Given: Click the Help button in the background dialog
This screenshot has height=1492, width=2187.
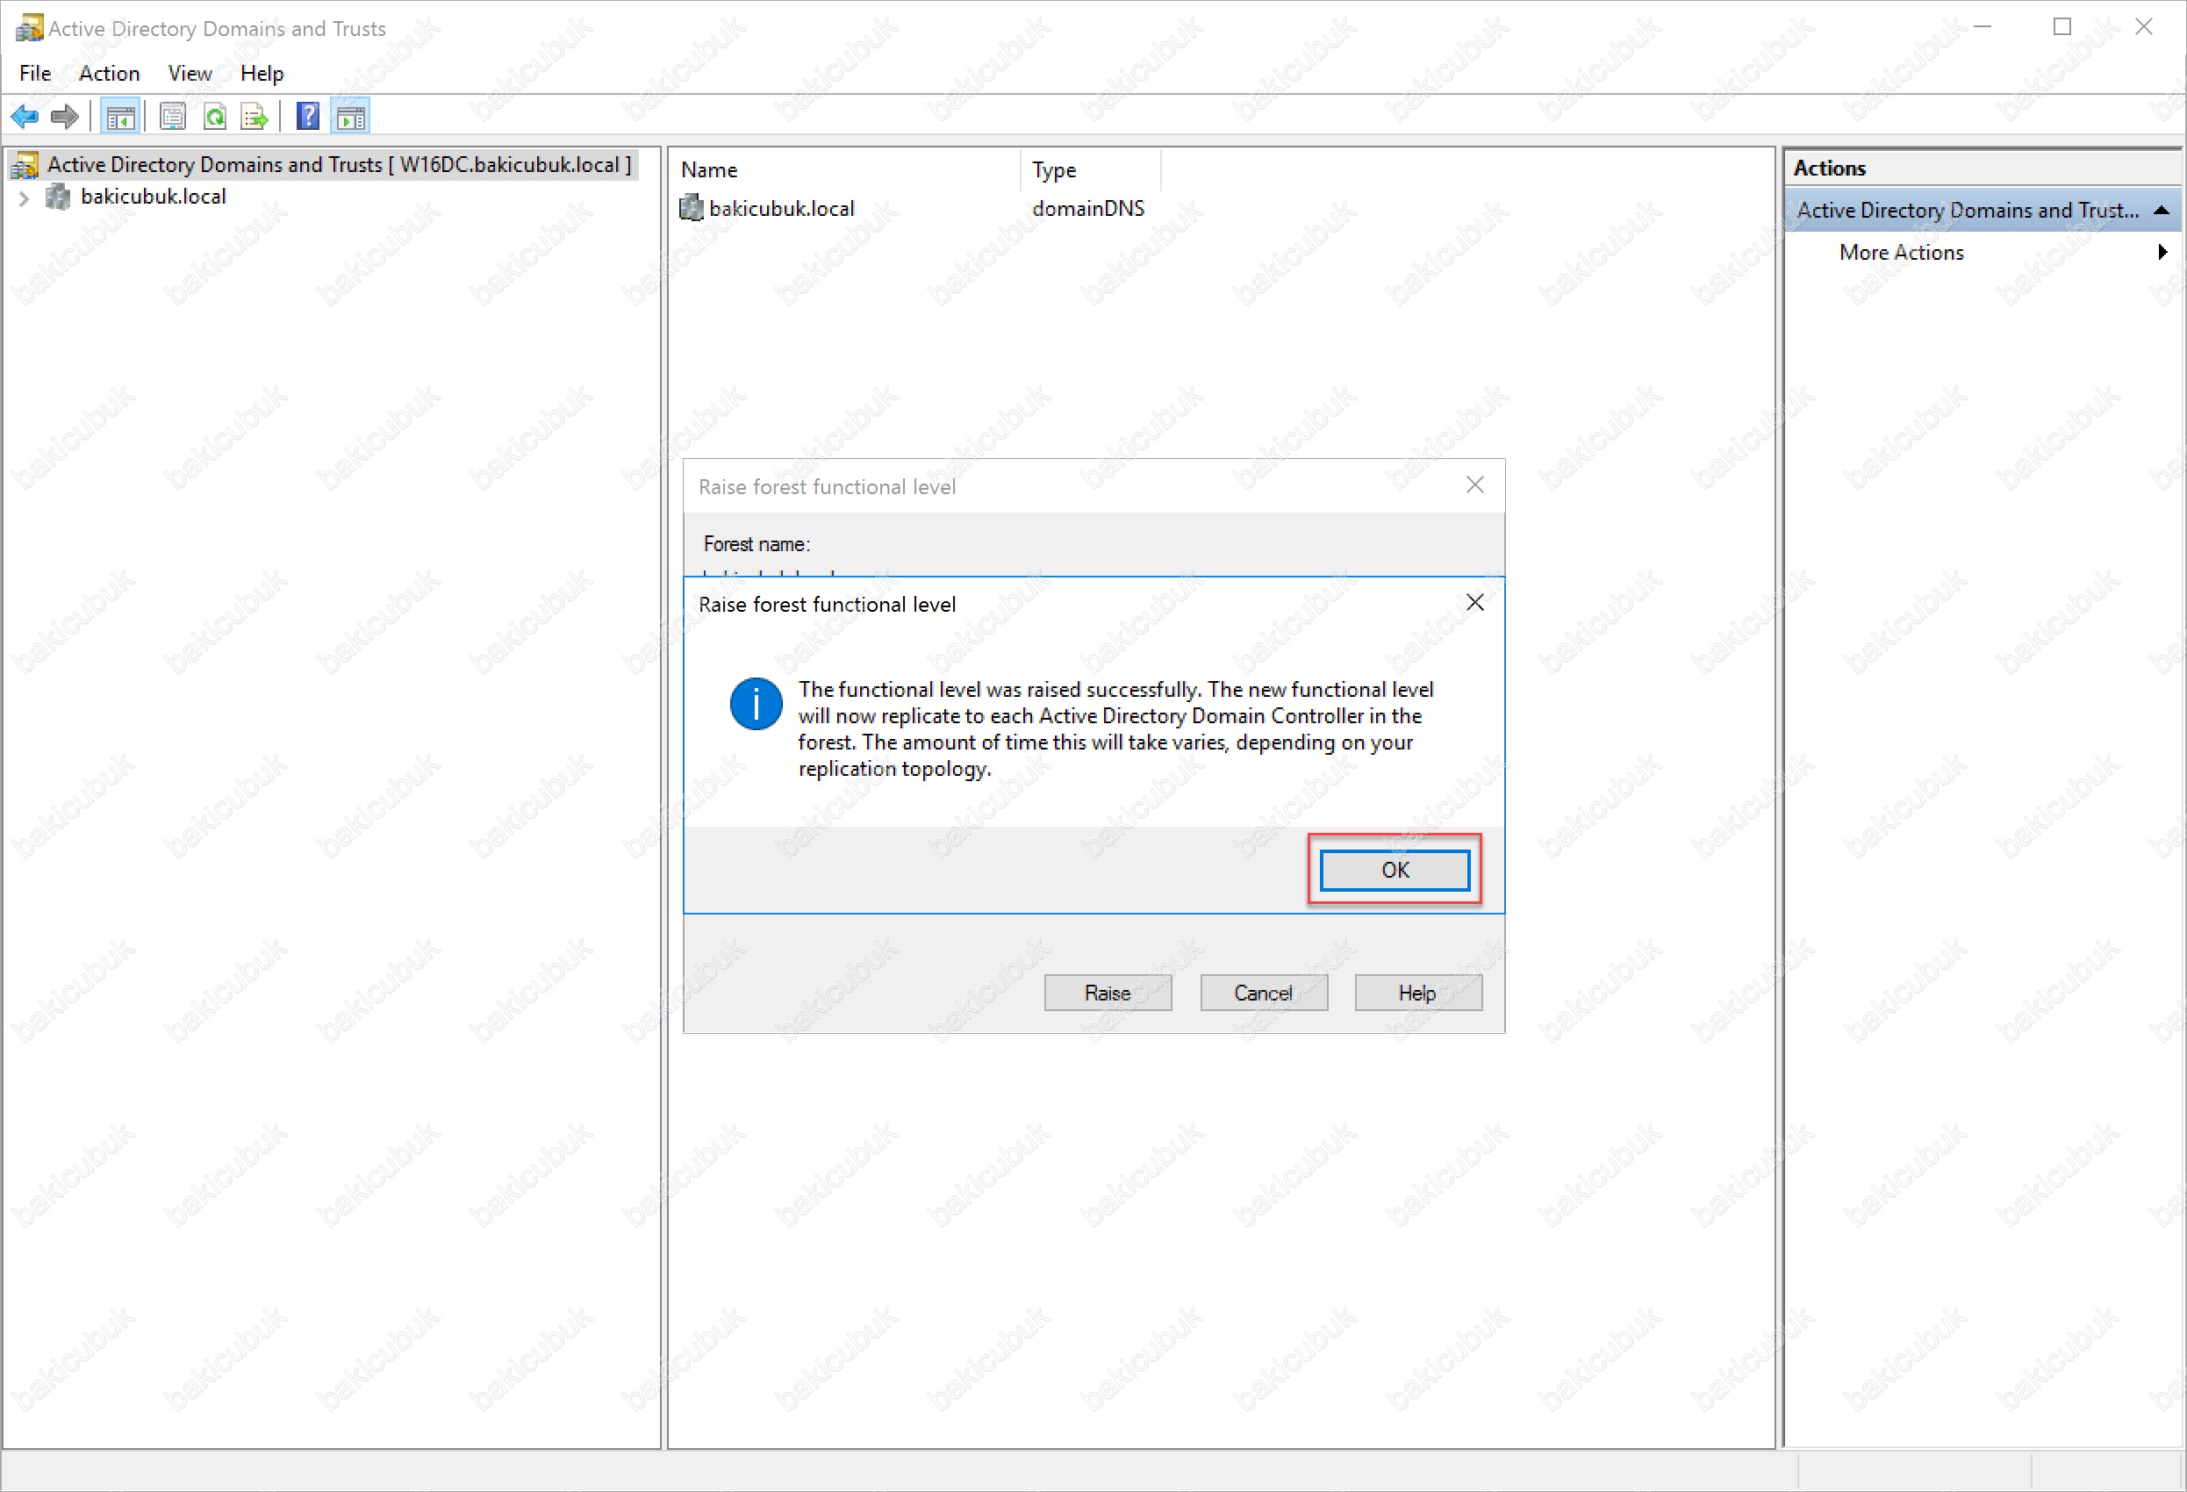Looking at the screenshot, I should coord(1418,993).
